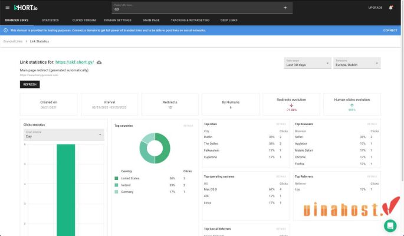Select the Firefox browser row

point(337,164)
